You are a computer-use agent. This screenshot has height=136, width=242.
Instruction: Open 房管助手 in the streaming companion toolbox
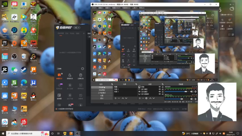(70, 76)
